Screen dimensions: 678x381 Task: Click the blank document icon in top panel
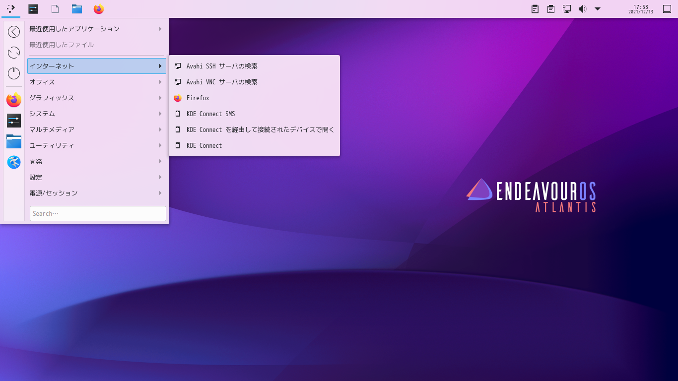pos(55,9)
